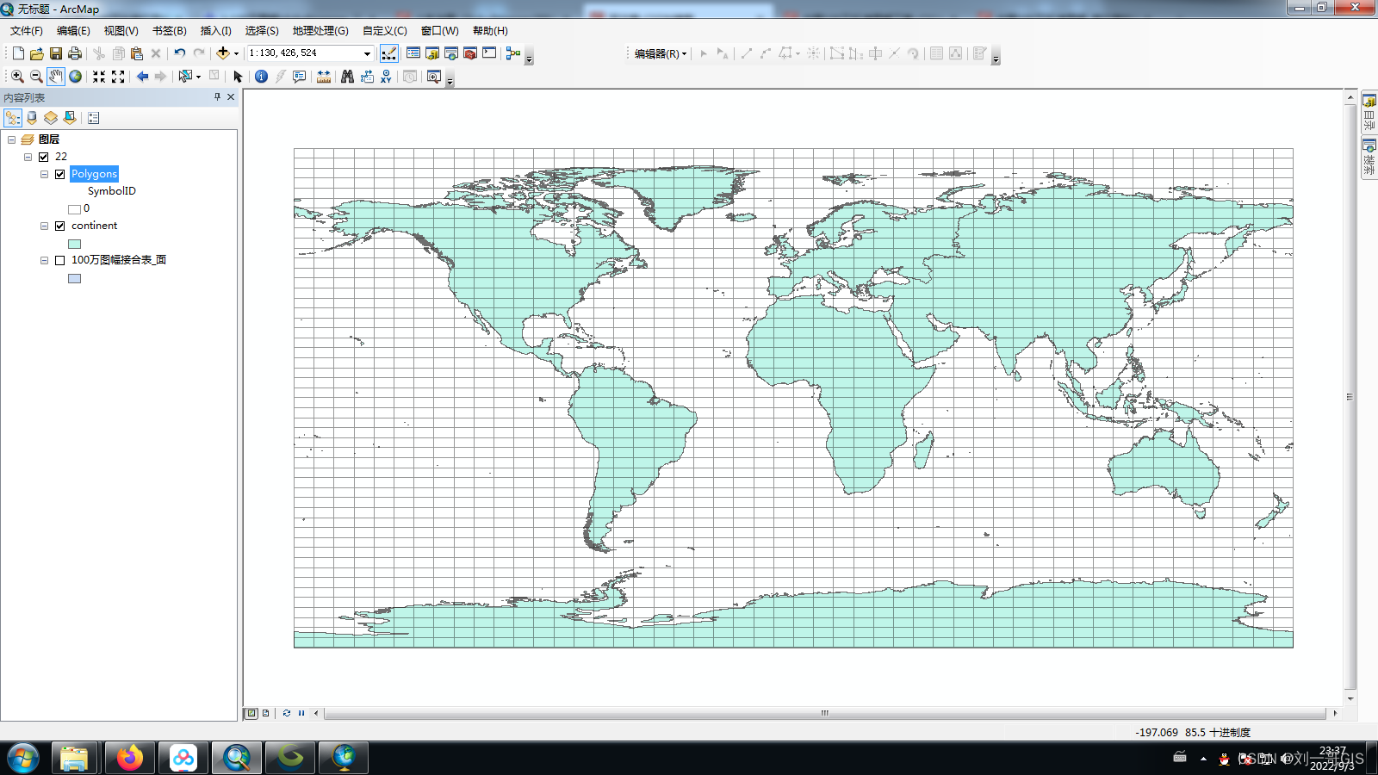
Task: Click the Add Data button
Action: tap(223, 53)
